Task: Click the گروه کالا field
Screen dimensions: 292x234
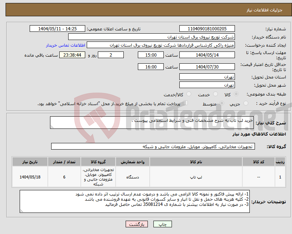Action: pyautogui.click(x=153, y=146)
